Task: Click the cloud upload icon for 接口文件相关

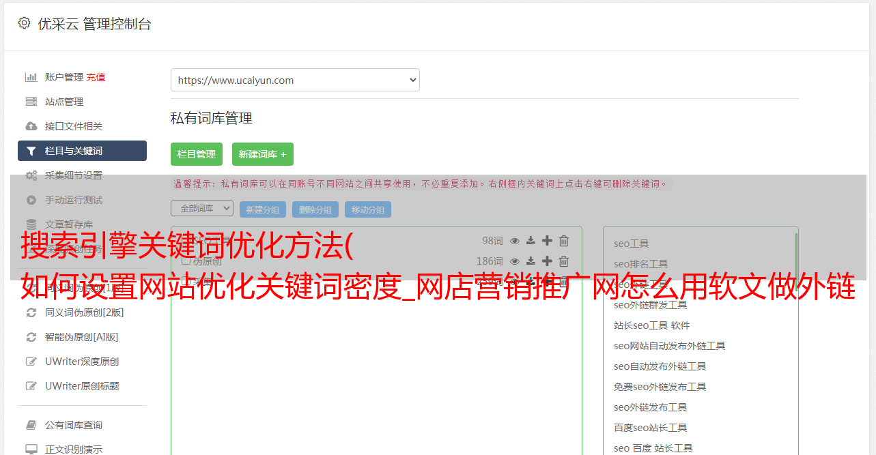Action: 31,126
